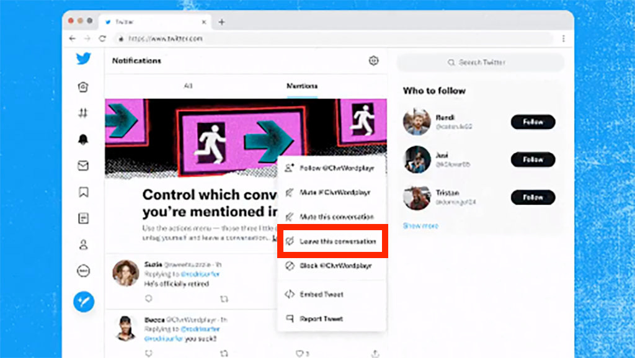Reload the page in browser

(102, 38)
